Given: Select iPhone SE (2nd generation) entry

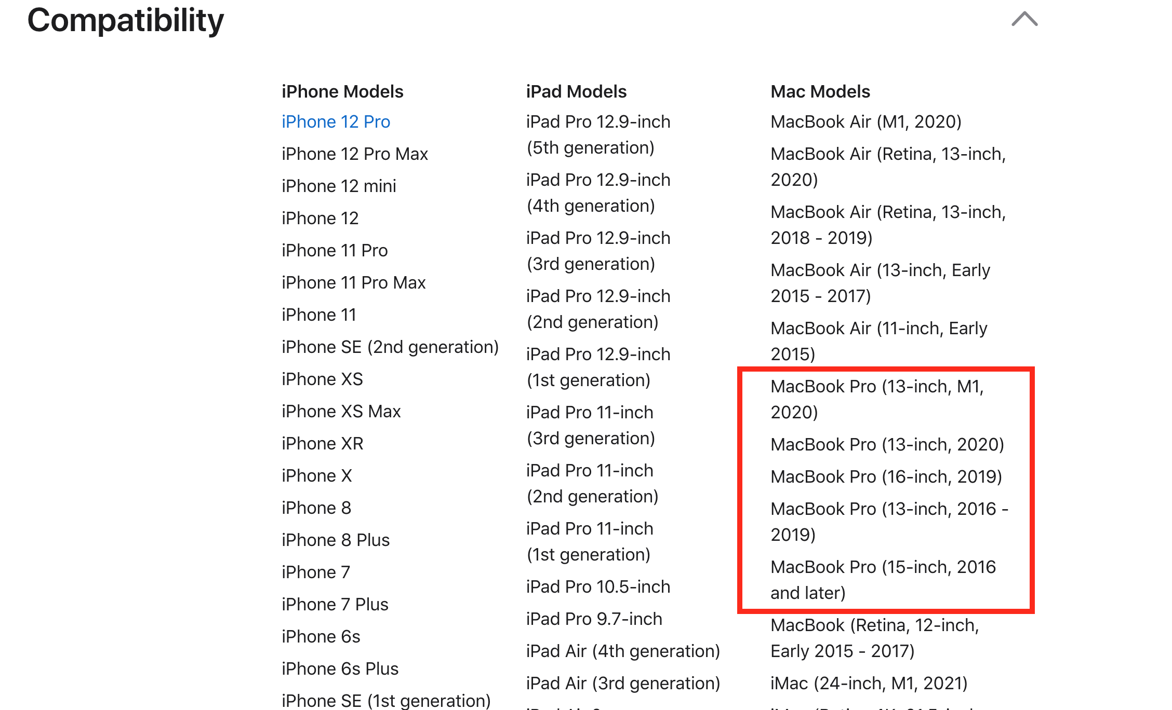Looking at the screenshot, I should (x=390, y=347).
